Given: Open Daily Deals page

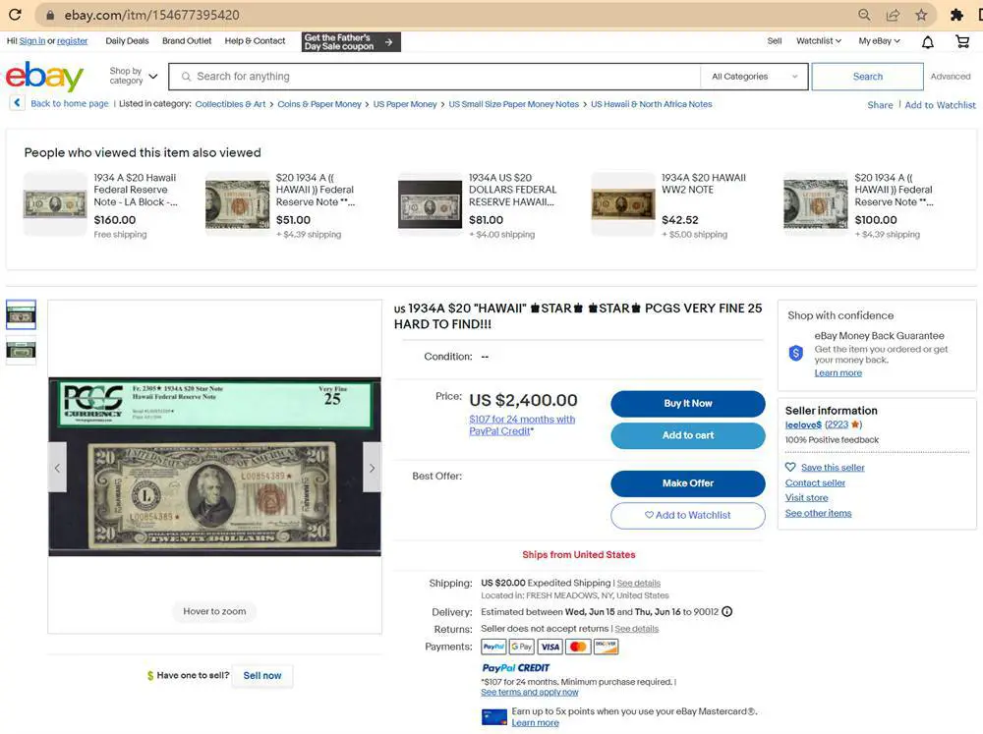Looking at the screenshot, I should (x=127, y=40).
